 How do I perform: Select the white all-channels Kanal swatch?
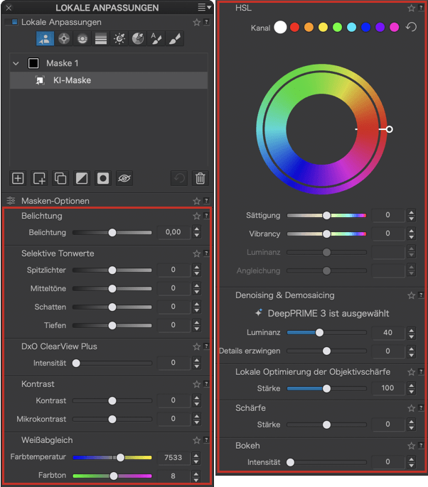(x=280, y=27)
